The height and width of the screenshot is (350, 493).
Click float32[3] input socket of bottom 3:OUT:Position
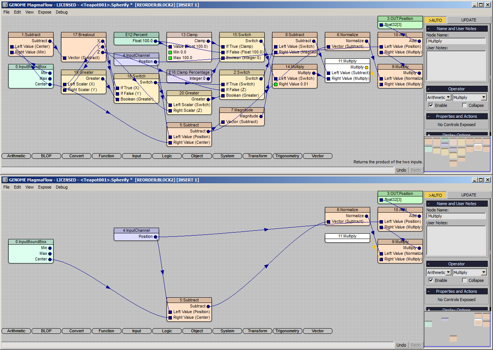pyautogui.click(x=381, y=200)
